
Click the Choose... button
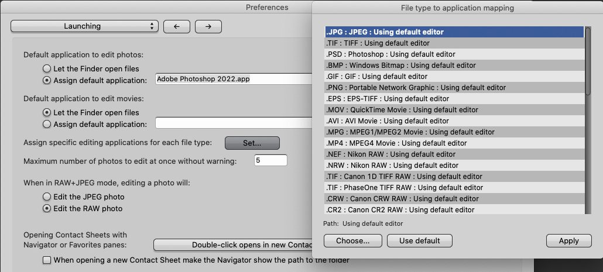352,240
